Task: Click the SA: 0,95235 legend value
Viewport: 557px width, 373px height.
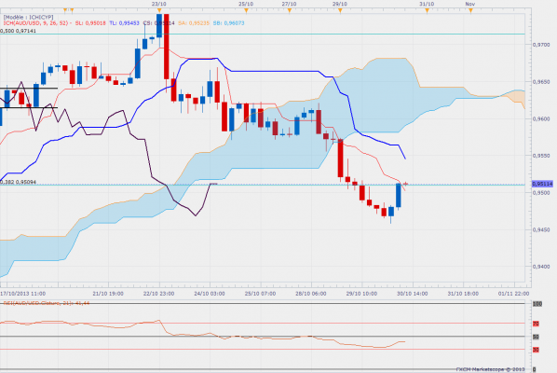Action: [194, 23]
